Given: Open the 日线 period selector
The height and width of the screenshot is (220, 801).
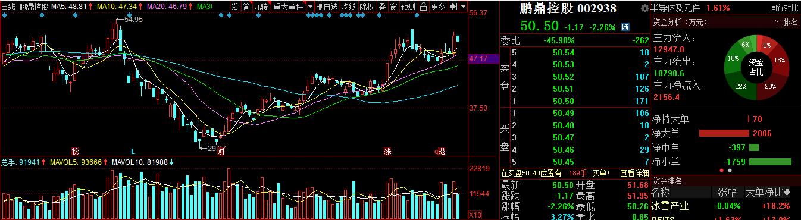Looking at the screenshot, I should (8, 7).
